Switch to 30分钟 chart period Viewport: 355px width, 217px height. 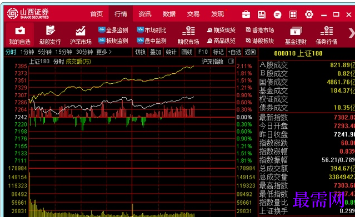click(x=84, y=52)
